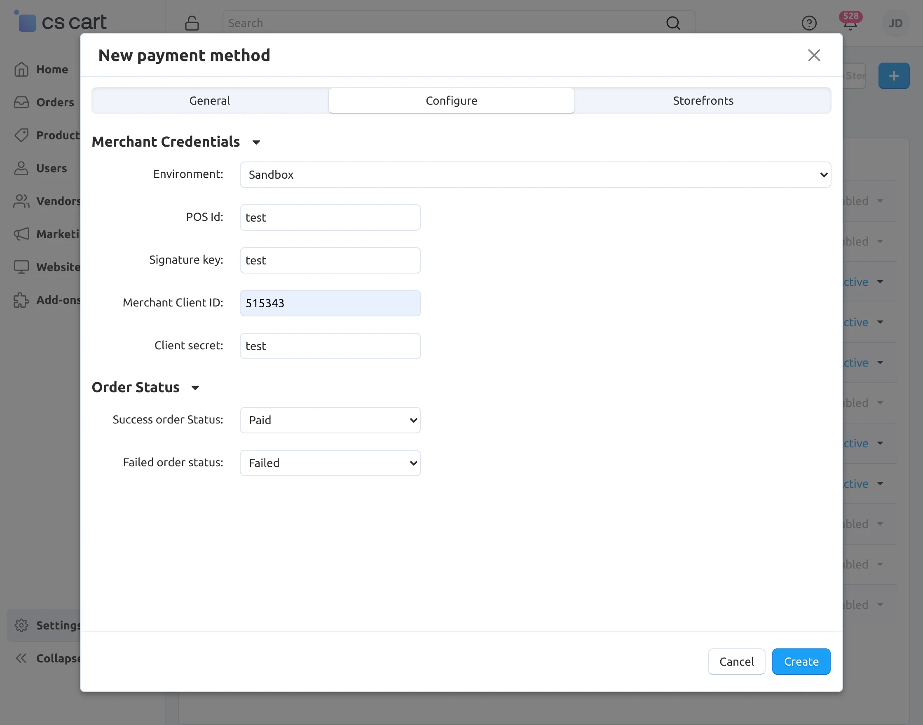Collapse the Order Status section arrow

tap(195, 388)
